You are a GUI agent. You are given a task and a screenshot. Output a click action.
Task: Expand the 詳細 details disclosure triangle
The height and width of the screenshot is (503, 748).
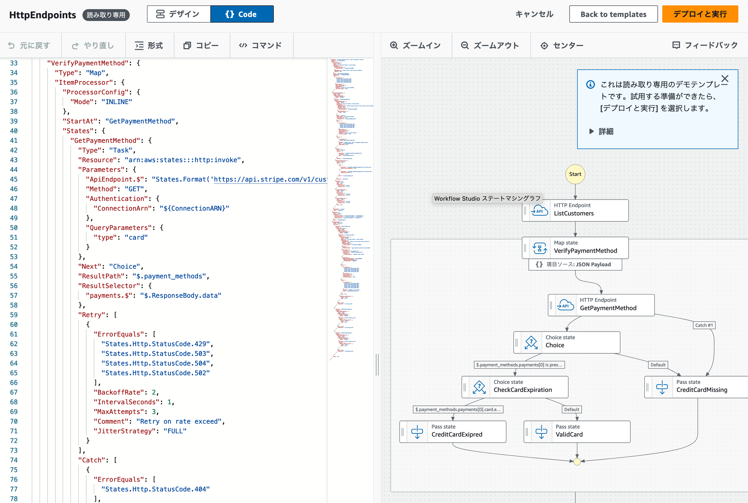[591, 131]
